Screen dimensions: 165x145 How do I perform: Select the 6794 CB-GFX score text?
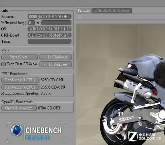point(49,108)
